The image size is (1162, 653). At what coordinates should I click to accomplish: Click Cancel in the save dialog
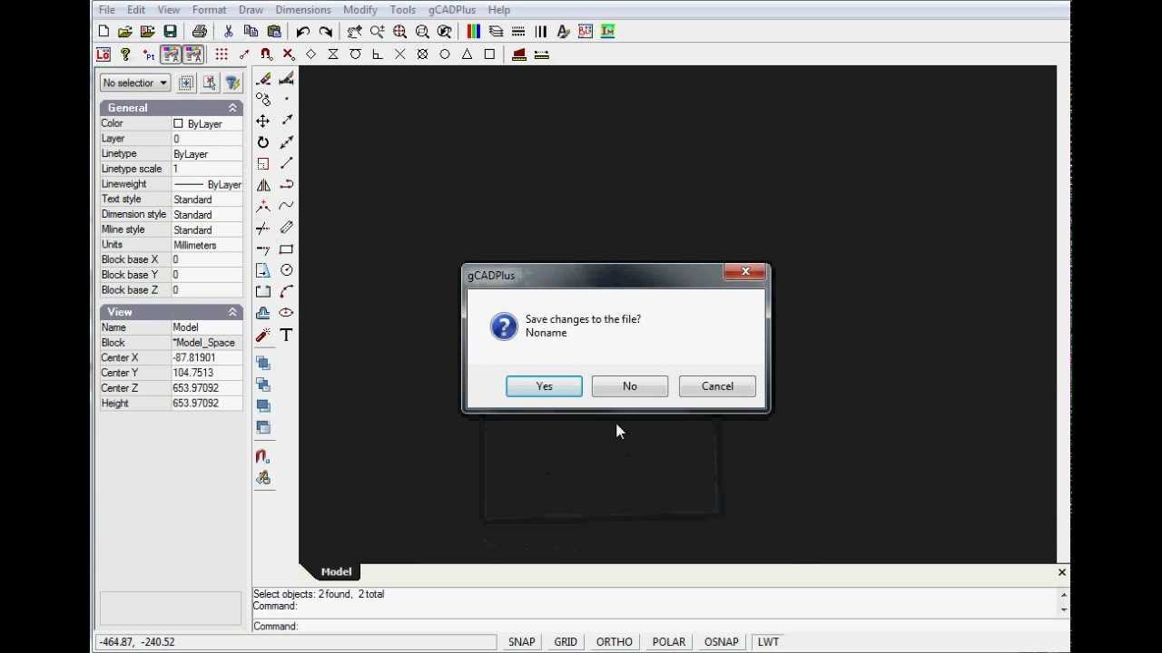tap(717, 386)
